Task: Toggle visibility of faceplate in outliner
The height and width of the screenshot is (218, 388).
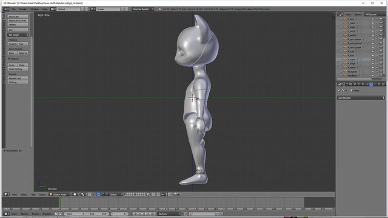Action: [x=373, y=71]
